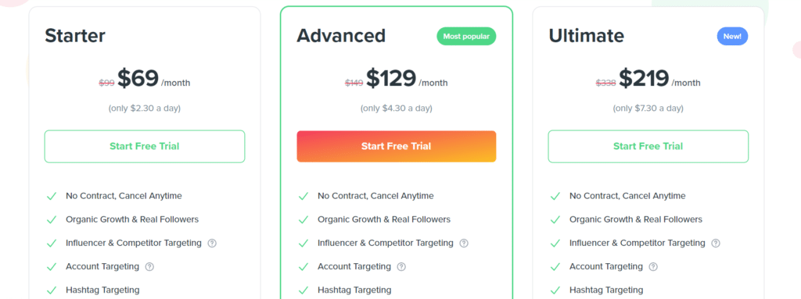Click Starter plan Account Targeting help icon
Screen dimensions: 801x299
pyautogui.click(x=149, y=267)
